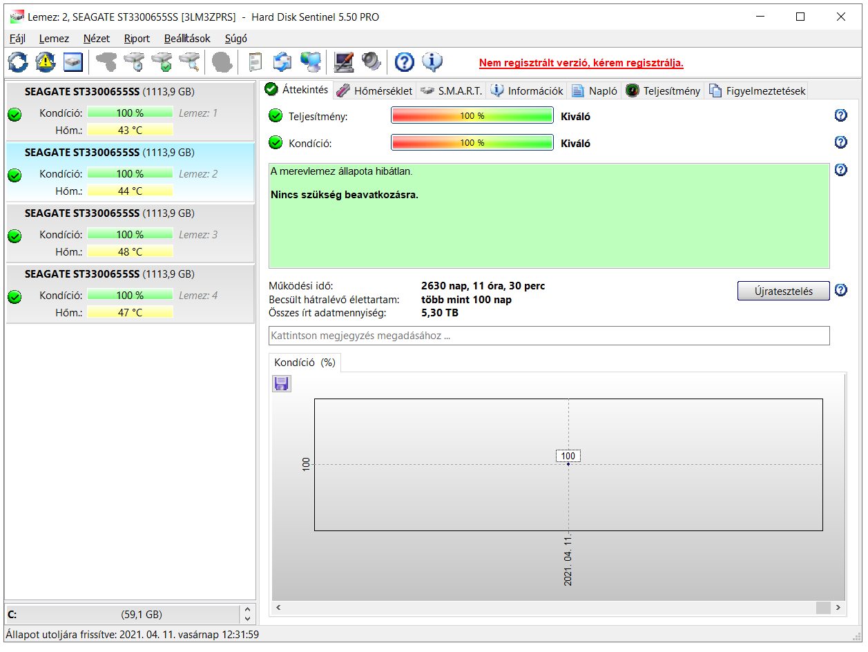Viewport: 868px width, 652px height.
Task: Select the Kondíció (%) chart tab
Action: tap(305, 362)
